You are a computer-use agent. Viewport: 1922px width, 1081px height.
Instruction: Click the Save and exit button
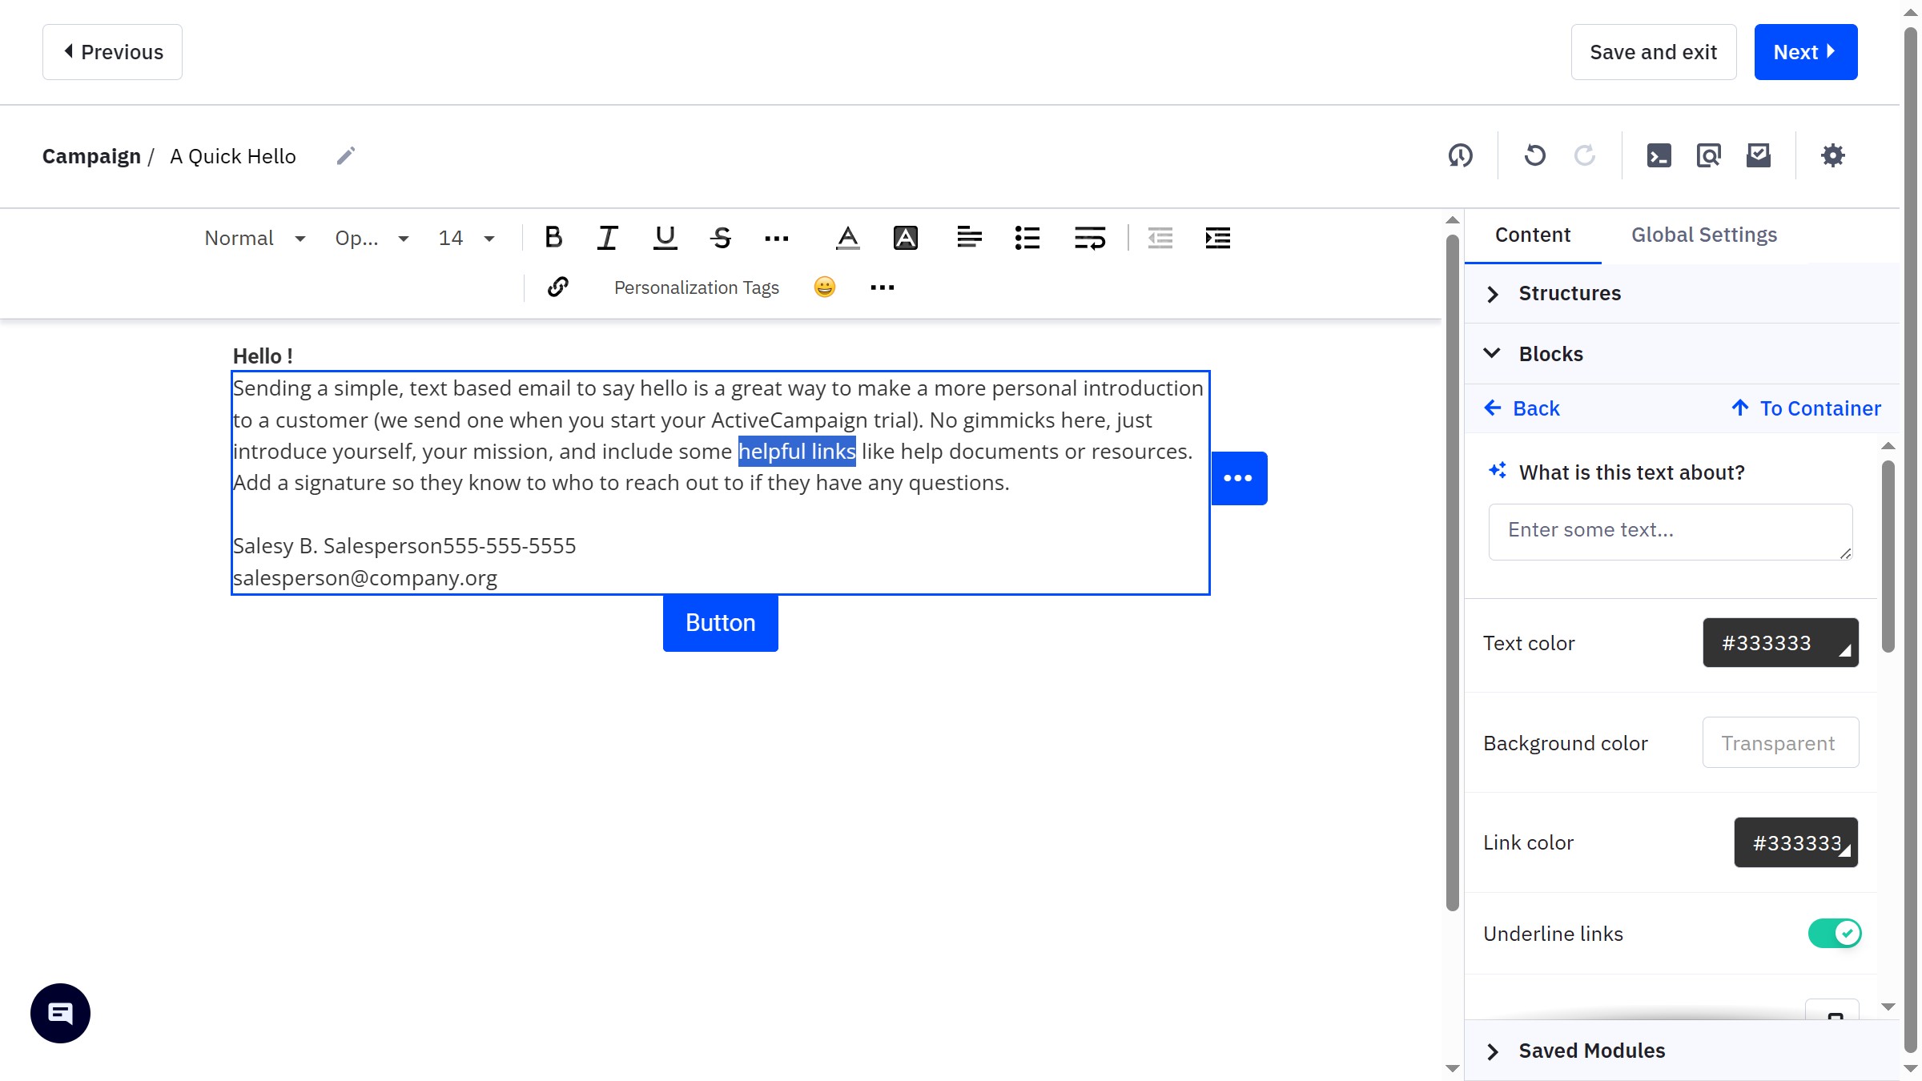coord(1653,52)
